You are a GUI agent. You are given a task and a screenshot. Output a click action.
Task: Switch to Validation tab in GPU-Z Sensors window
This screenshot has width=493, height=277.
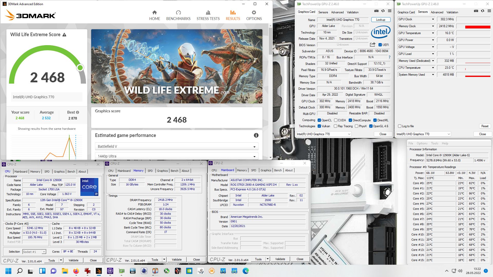452,12
